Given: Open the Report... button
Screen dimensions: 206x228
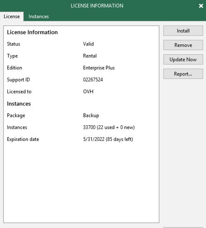Looking at the screenshot, I should [183, 74].
